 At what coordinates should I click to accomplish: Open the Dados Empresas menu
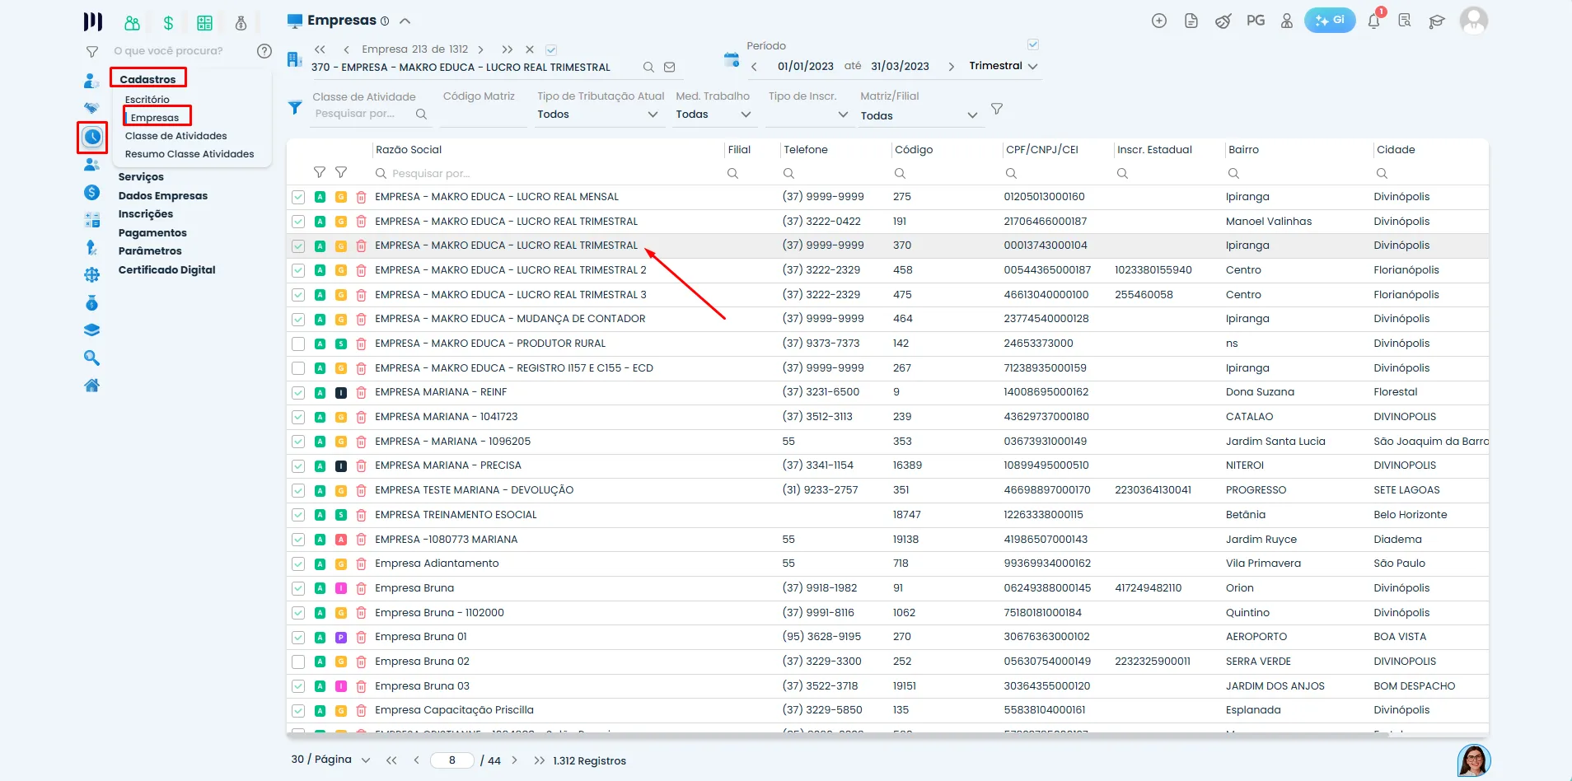point(163,196)
